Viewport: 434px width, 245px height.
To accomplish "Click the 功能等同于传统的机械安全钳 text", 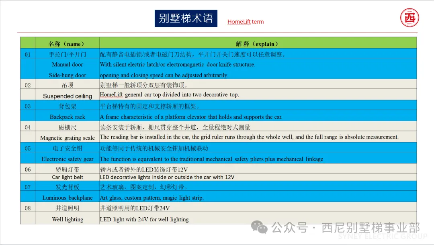I will pos(154,148).
